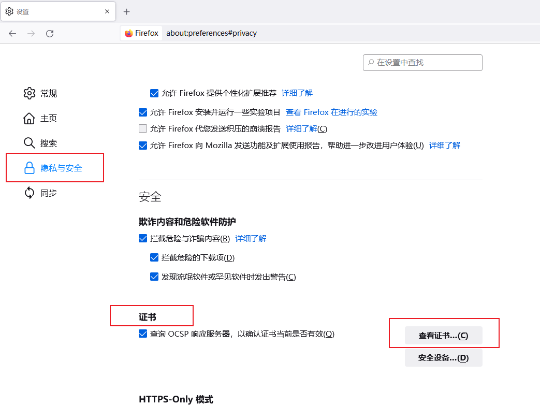Reload the current page
The image size is (540, 405).
pyautogui.click(x=50, y=33)
